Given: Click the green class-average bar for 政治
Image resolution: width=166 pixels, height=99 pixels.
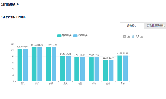Looking at the screenshot, I should 91,69.
